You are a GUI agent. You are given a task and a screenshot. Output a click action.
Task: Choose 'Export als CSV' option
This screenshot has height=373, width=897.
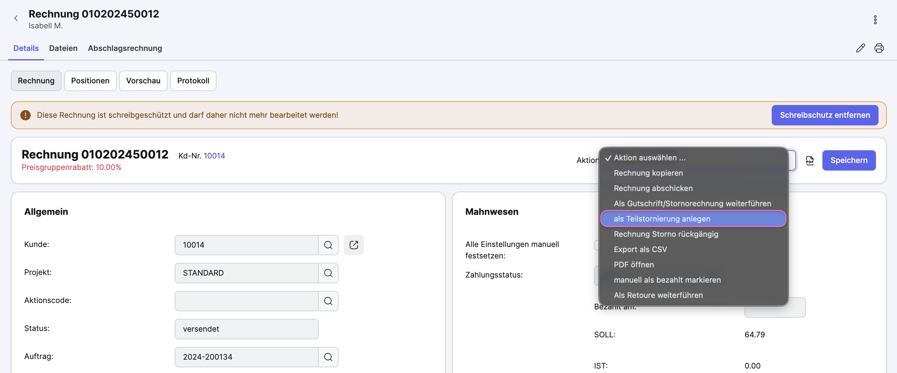point(693,250)
